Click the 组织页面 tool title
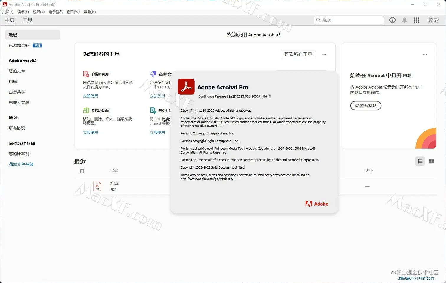This screenshot has width=446, height=283. click(x=100, y=111)
